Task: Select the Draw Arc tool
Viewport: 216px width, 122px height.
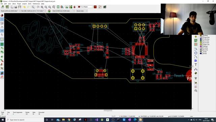Action: pyautogui.click(x=196, y=57)
